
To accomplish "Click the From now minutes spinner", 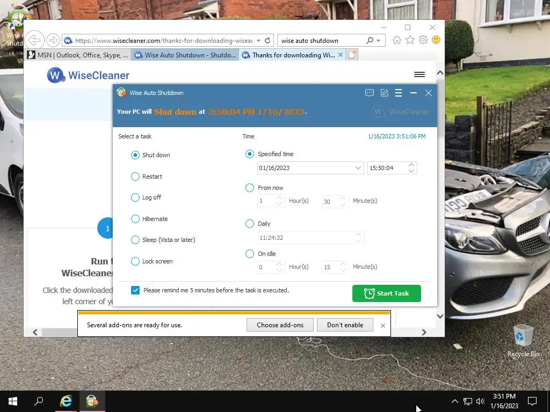I will pyautogui.click(x=343, y=201).
